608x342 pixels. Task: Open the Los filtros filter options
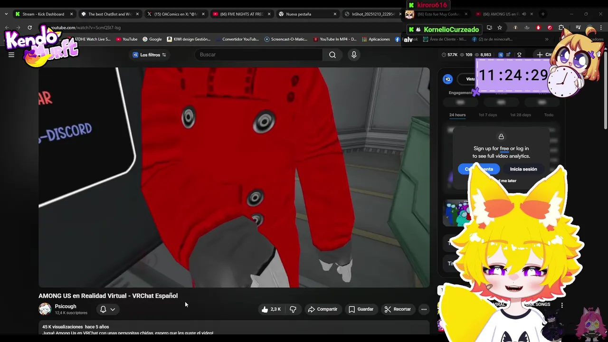[x=149, y=55]
